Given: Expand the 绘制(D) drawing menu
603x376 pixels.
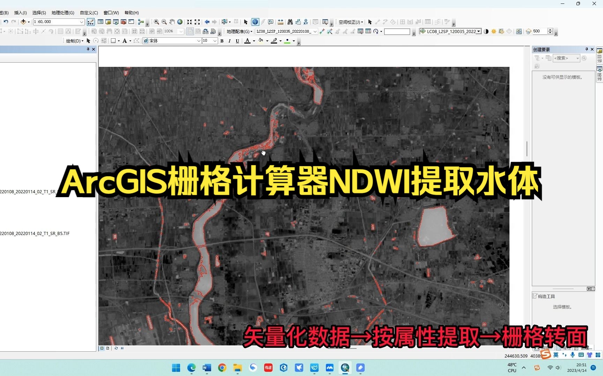Looking at the screenshot, I should (x=75, y=41).
